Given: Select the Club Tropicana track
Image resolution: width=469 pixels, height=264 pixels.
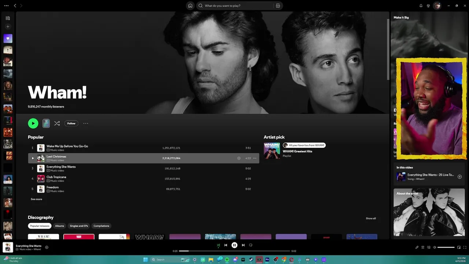Looking at the screenshot, I should click(144, 179).
